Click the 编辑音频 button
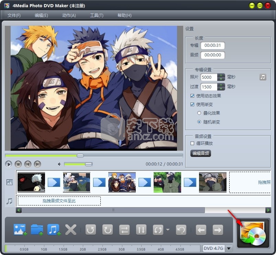This screenshot has height=255, width=276. click(201, 153)
